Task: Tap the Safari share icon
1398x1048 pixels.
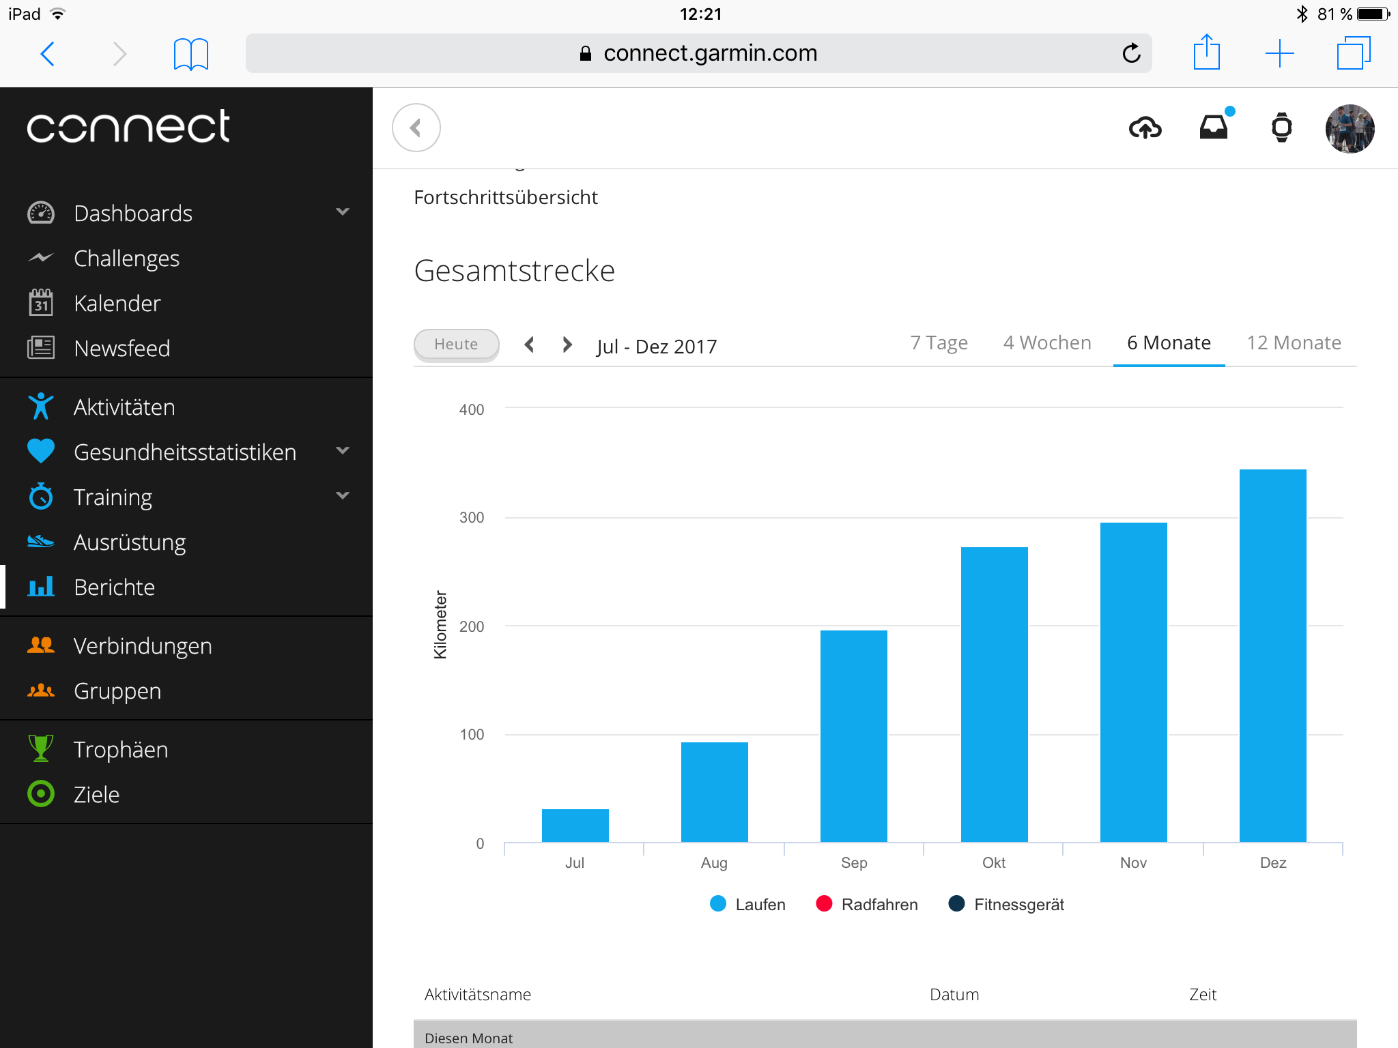Action: click(1206, 53)
